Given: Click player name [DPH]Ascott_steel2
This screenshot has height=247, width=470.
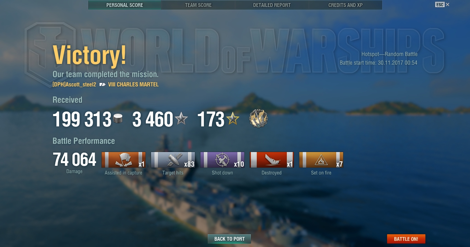Looking at the screenshot, I should [x=74, y=85].
